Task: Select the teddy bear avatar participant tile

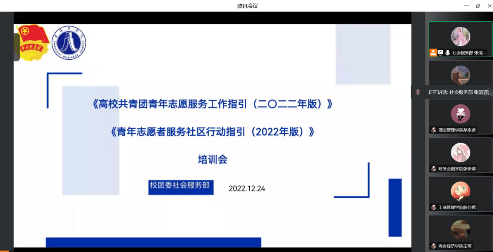Action: point(460,74)
